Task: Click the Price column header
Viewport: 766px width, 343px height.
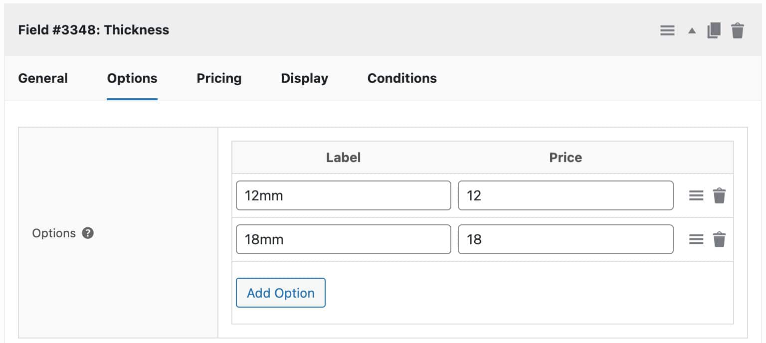Action: [x=566, y=158]
